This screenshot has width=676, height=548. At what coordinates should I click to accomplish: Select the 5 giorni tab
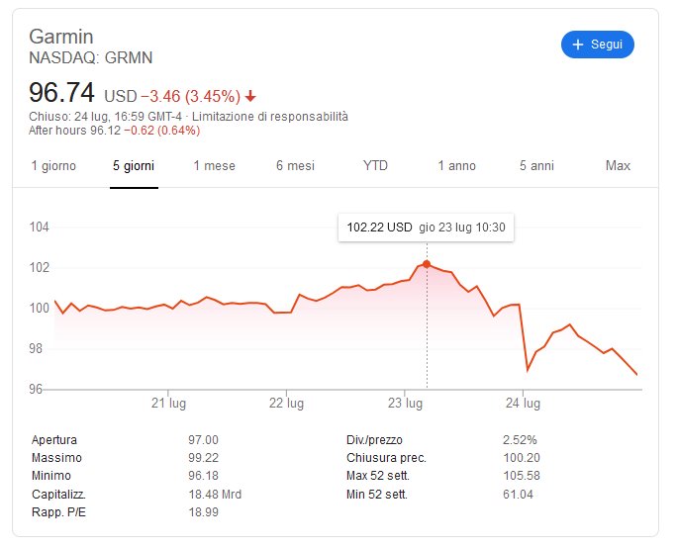point(134,166)
